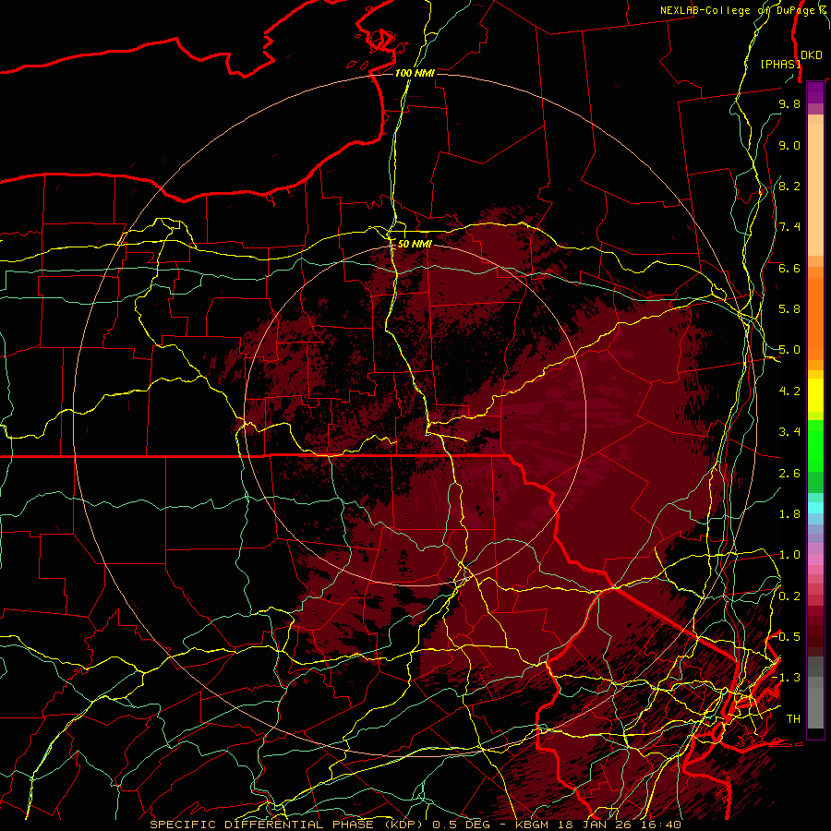Click the 1.8 scale value
831x831 pixels.
click(x=789, y=514)
